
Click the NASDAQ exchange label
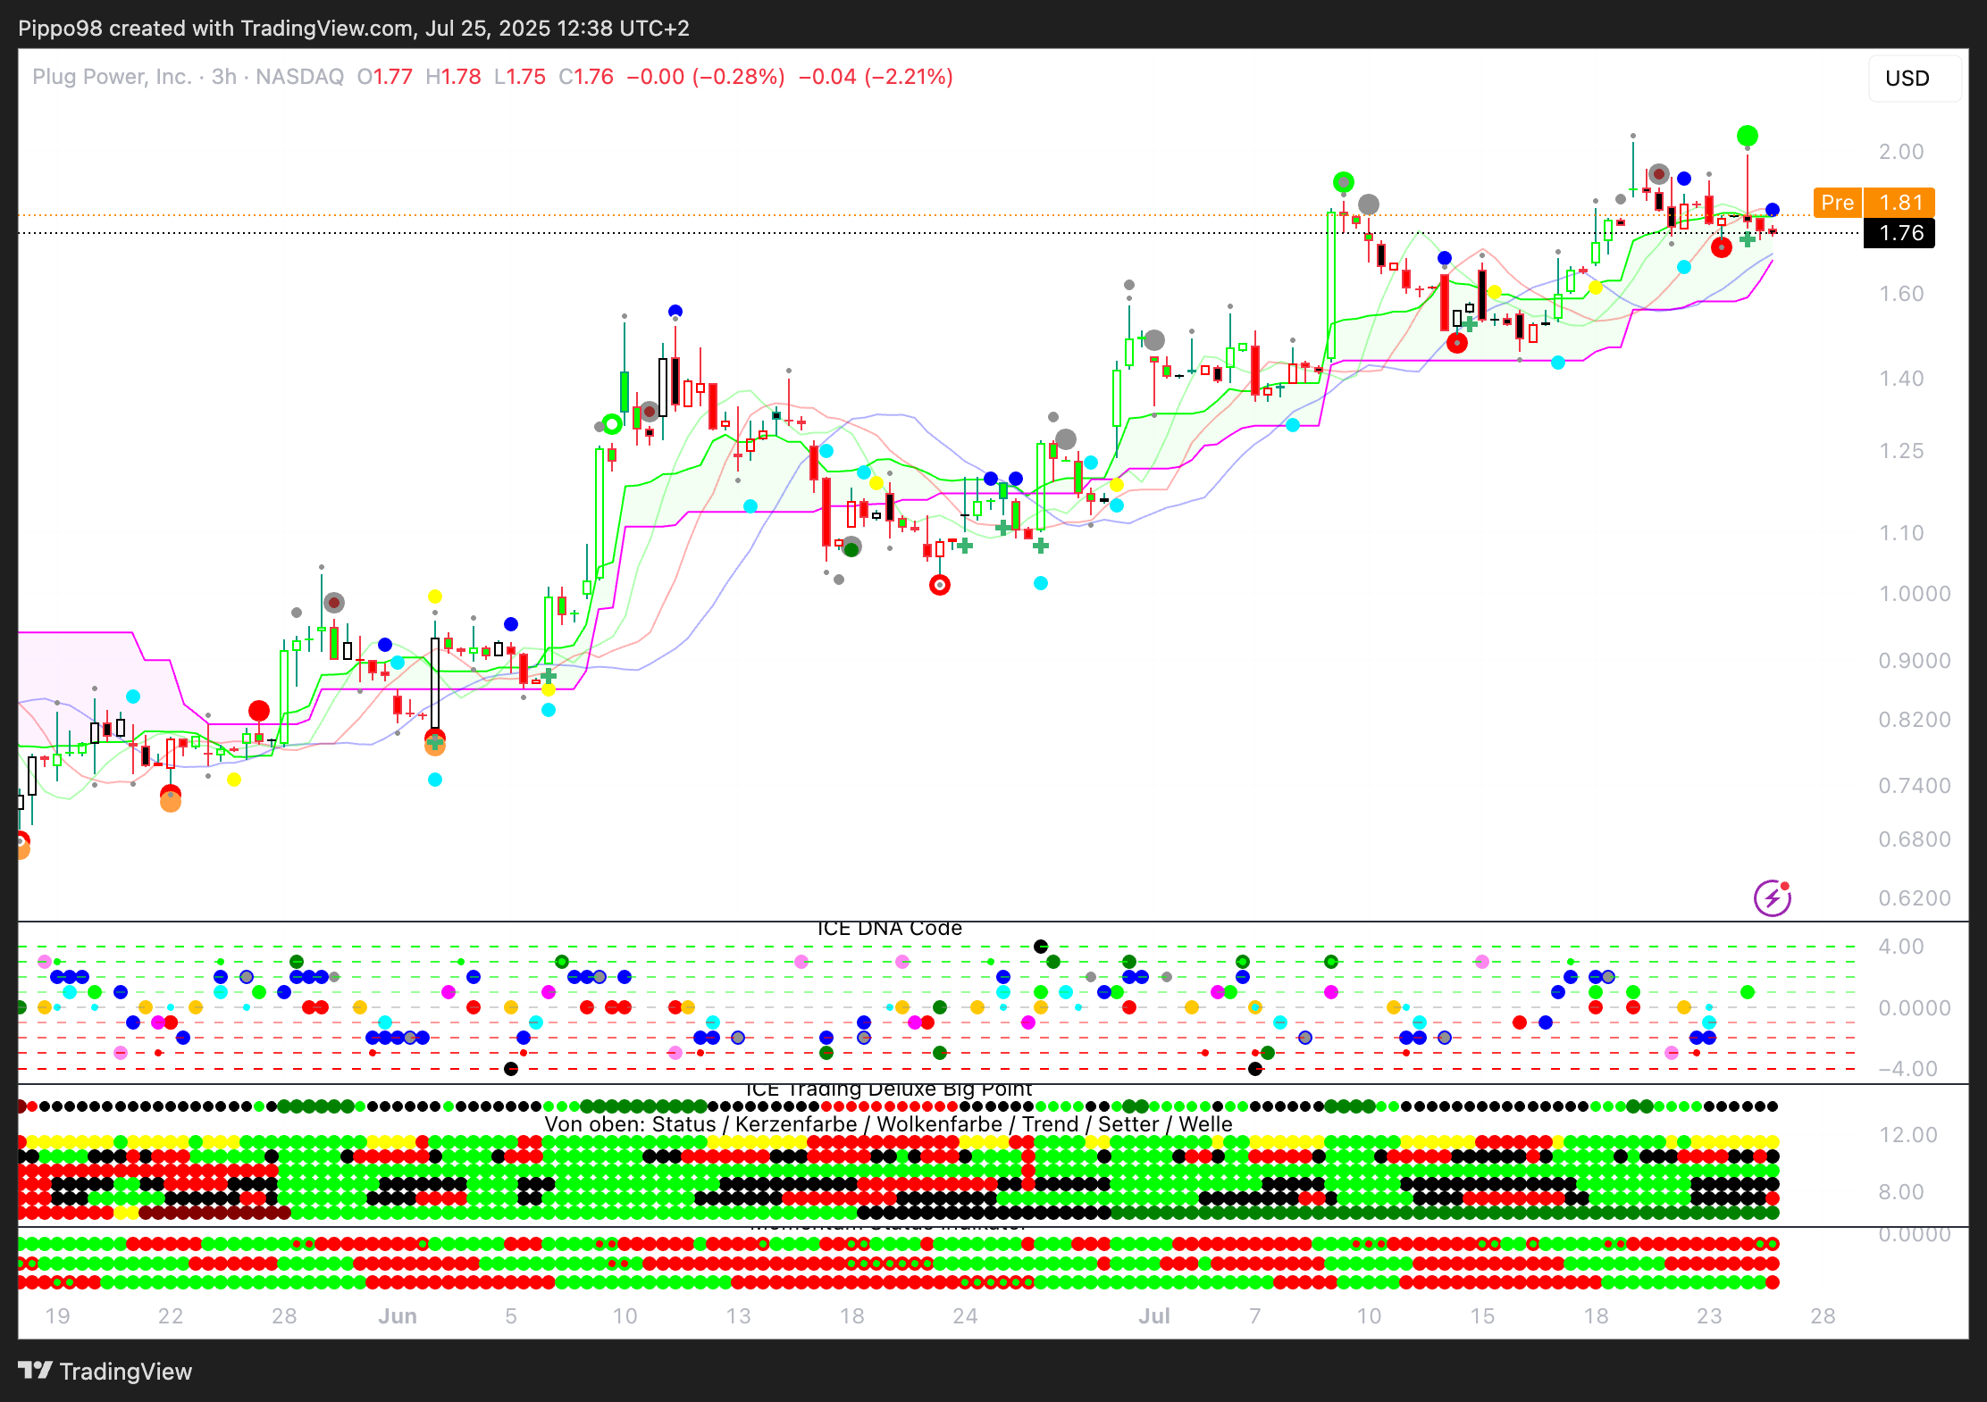point(299,77)
